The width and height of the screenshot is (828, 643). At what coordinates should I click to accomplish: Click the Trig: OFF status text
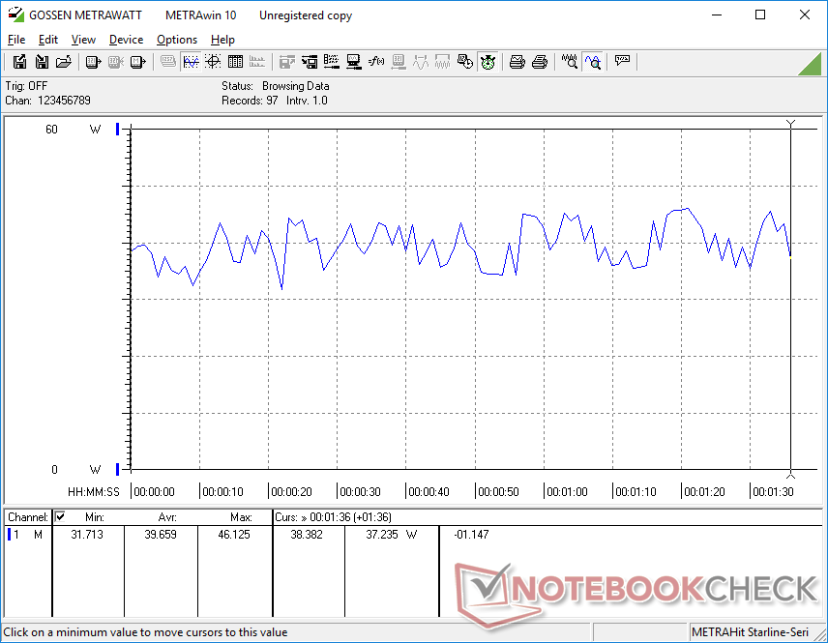tap(26, 86)
